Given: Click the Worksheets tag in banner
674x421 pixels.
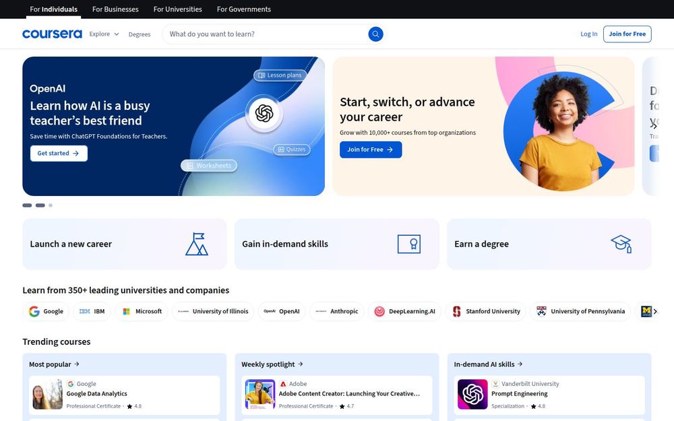Looking at the screenshot, I should (x=209, y=166).
